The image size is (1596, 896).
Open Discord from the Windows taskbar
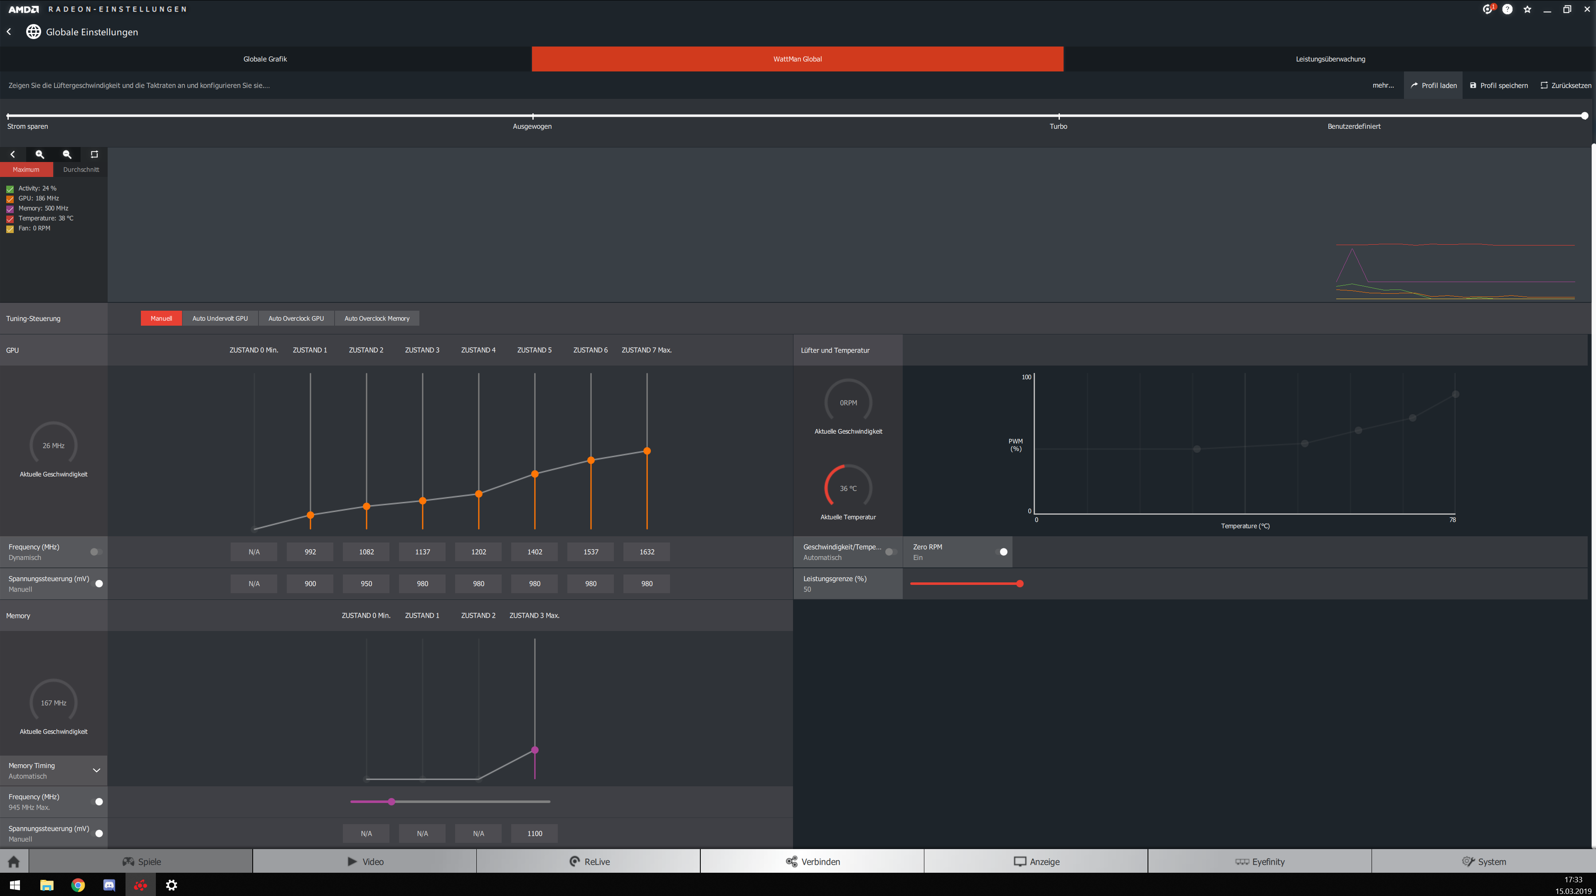pyautogui.click(x=109, y=885)
